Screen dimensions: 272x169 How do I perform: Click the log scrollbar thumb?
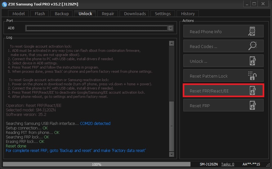[x=171, y=126]
